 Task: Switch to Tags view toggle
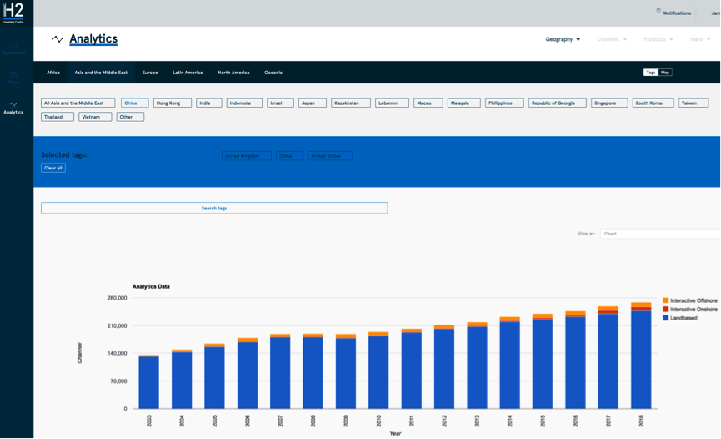tap(650, 73)
